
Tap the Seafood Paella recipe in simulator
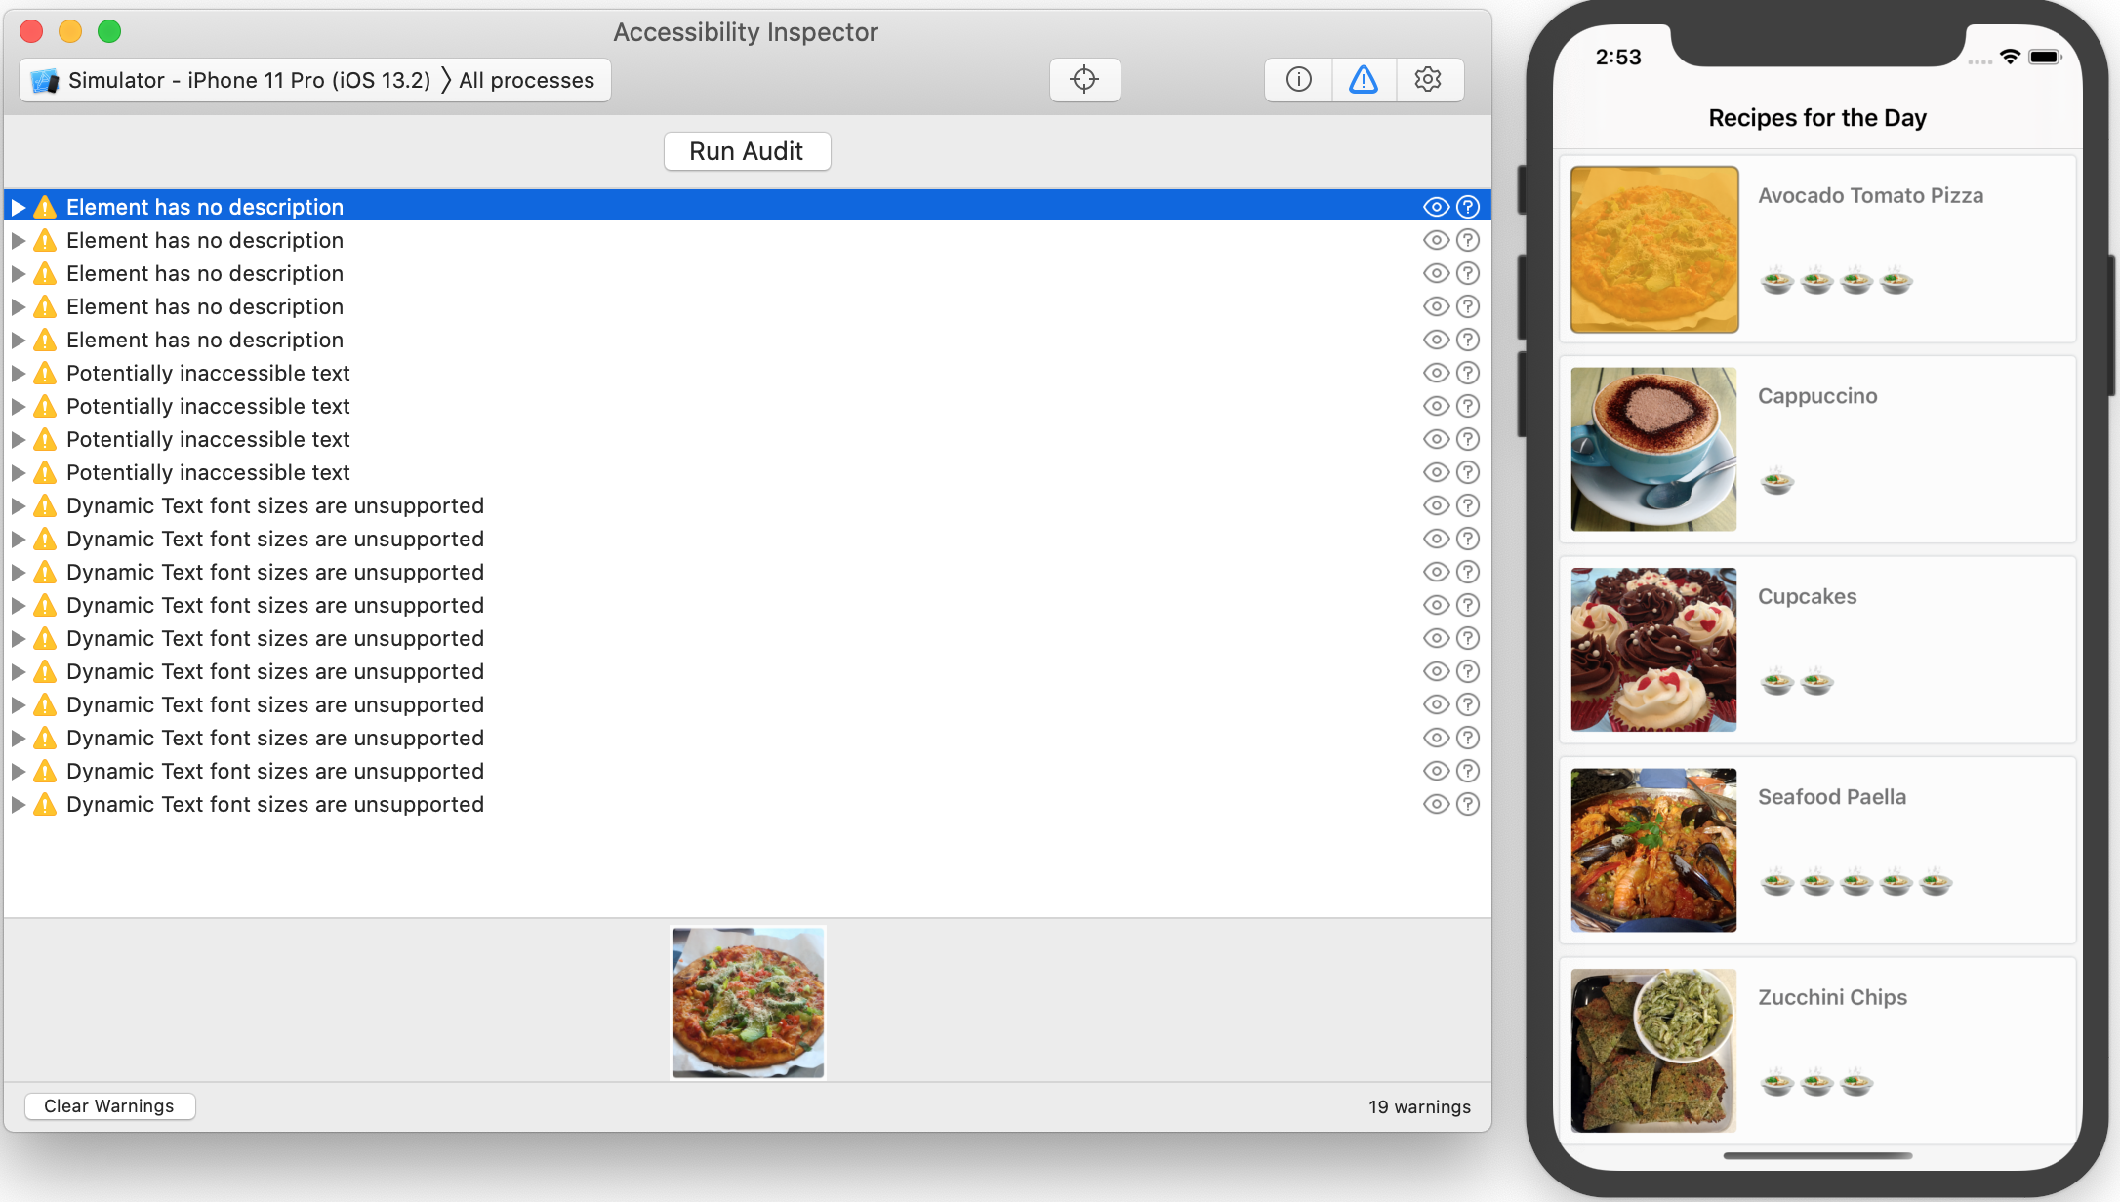click(1816, 849)
